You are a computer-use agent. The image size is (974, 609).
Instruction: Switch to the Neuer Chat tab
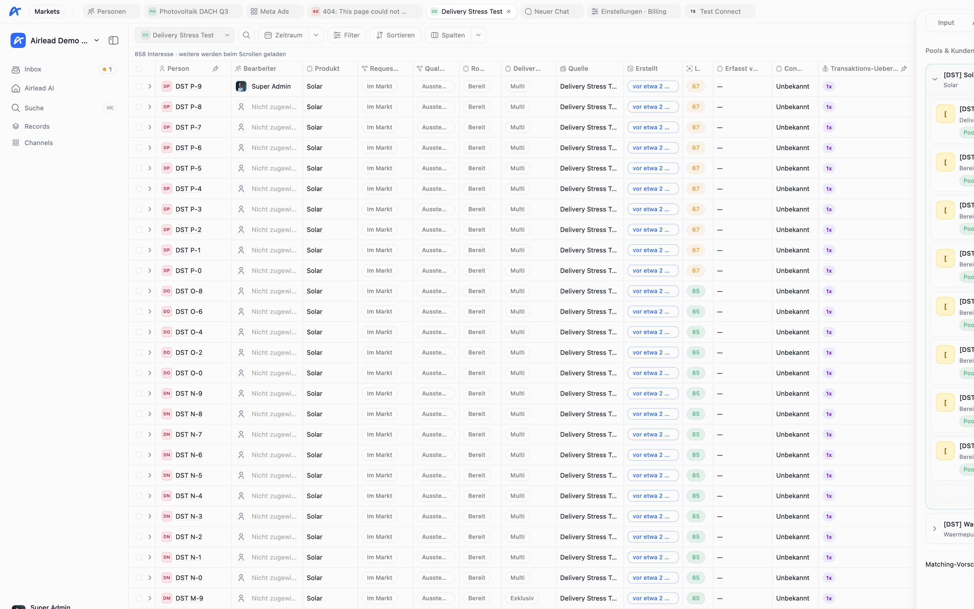point(552,11)
